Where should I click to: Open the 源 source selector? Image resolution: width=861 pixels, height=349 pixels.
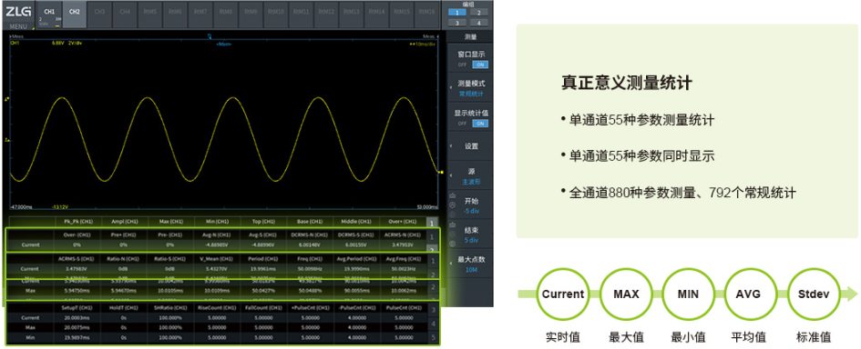pos(470,176)
